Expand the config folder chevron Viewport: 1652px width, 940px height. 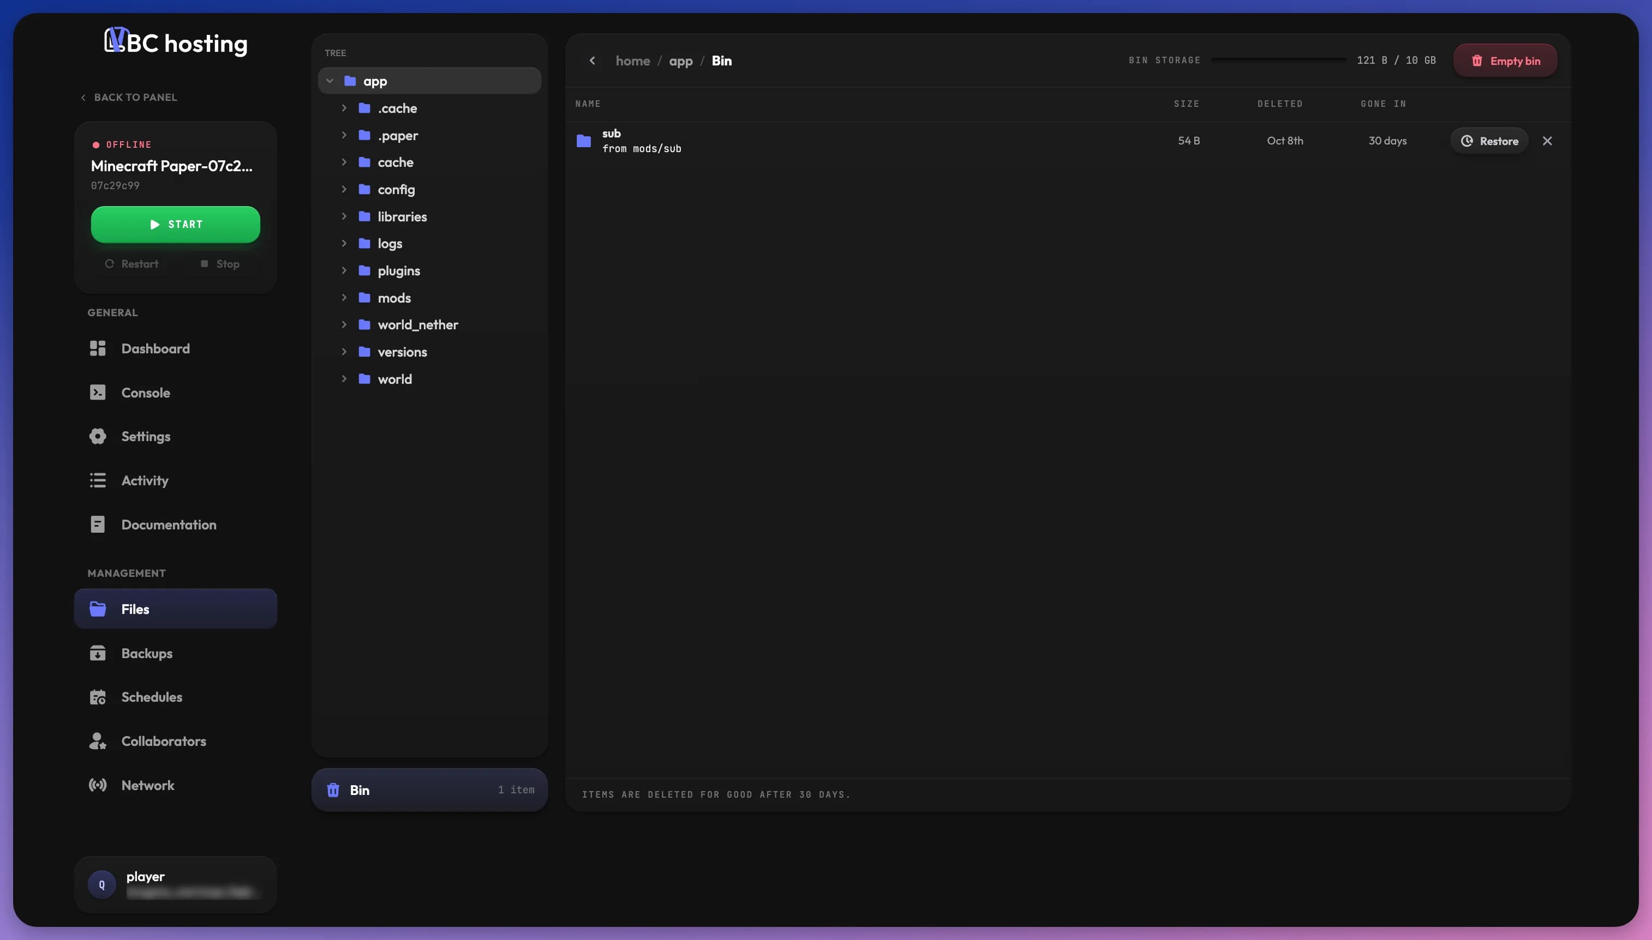pyautogui.click(x=344, y=189)
